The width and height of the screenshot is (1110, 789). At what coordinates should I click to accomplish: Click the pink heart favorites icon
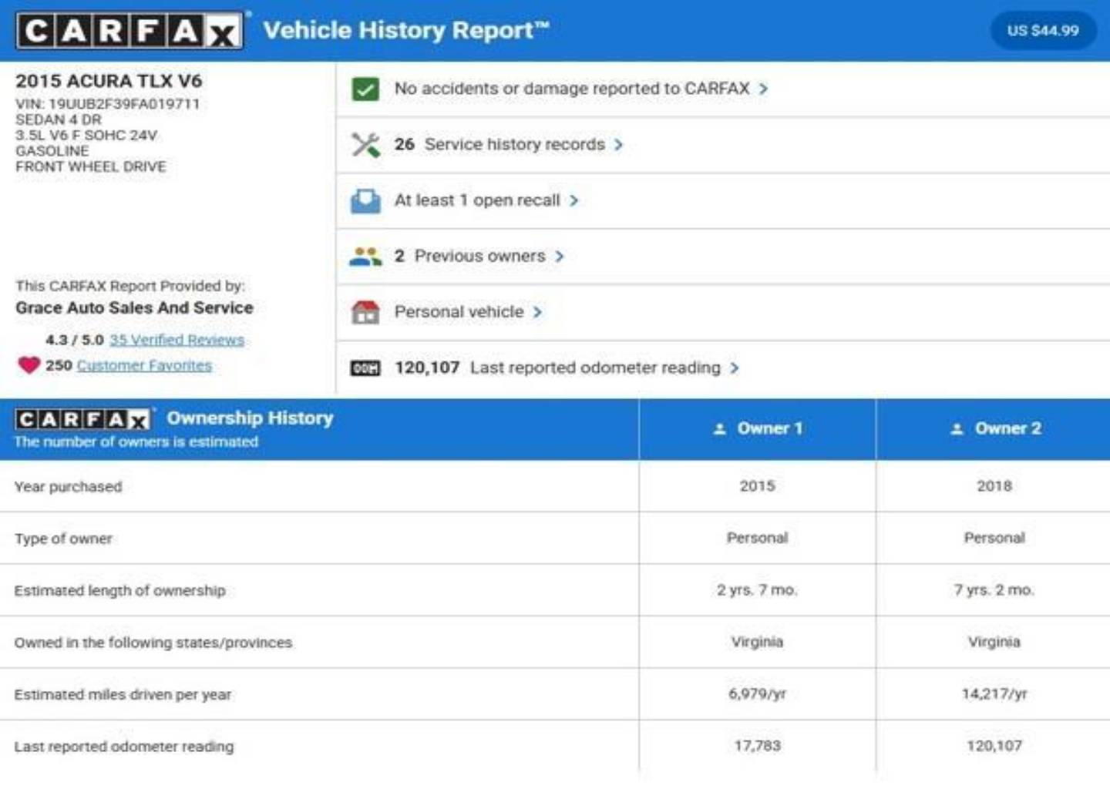pyautogui.click(x=29, y=365)
